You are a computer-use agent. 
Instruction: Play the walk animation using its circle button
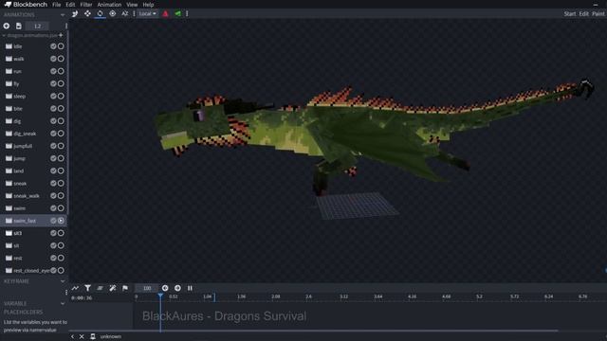point(61,59)
